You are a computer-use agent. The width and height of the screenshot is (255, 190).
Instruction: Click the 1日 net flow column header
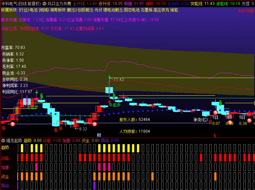pos(215,117)
